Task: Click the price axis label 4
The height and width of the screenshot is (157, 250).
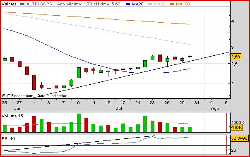Action: pyautogui.click(x=233, y=21)
